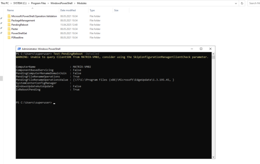The image size is (260, 164).
Task: Refresh the Explorer address bar location
Action: tap(242, 3)
